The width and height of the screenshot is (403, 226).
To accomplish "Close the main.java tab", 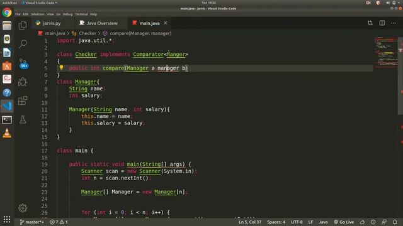I will point(166,23).
